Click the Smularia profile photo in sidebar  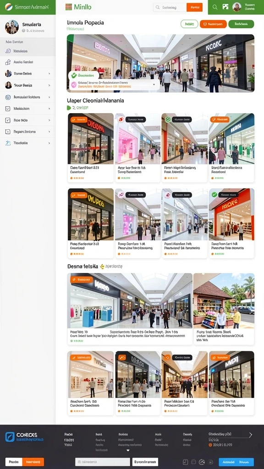(11, 27)
